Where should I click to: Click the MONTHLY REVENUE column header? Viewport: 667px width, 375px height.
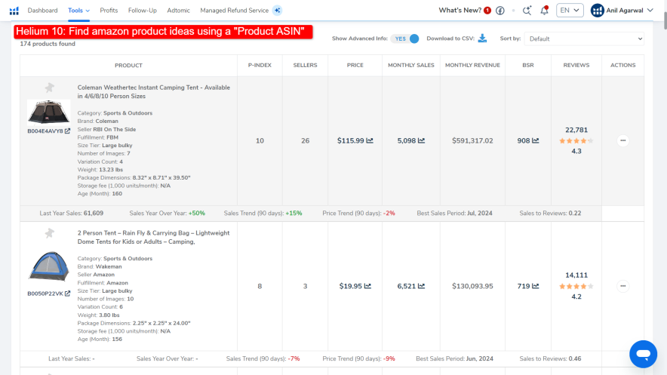pyautogui.click(x=472, y=65)
